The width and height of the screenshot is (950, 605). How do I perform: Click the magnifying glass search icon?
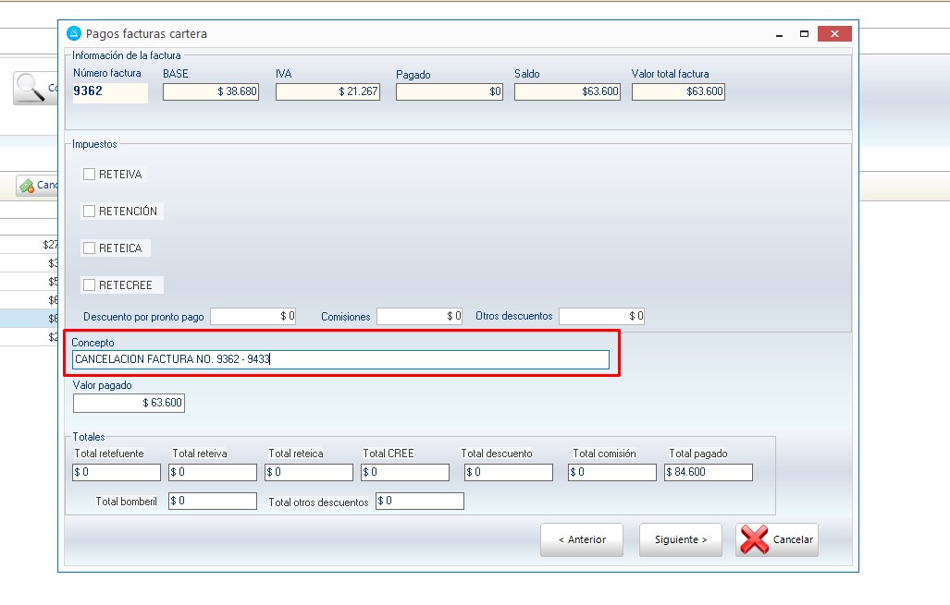coord(32,88)
